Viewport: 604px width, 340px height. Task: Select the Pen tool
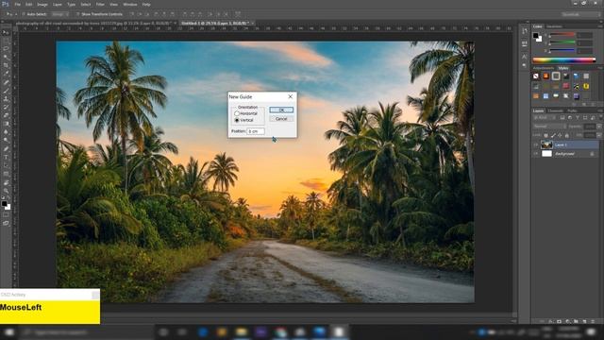coord(6,149)
